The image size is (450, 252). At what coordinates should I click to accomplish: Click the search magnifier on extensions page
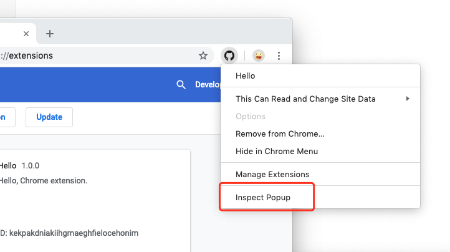[x=181, y=85]
